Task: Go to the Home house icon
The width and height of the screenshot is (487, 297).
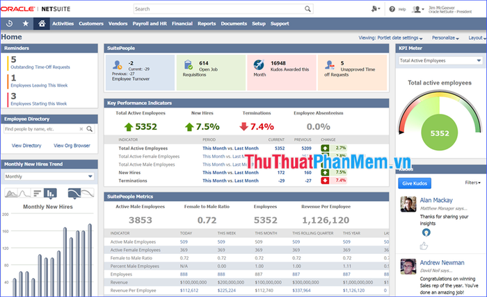Action: pyautogui.click(x=42, y=24)
